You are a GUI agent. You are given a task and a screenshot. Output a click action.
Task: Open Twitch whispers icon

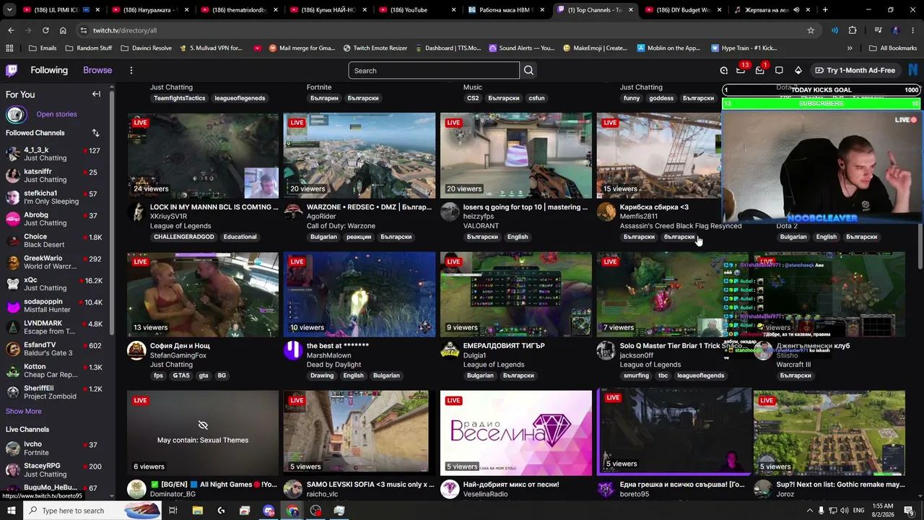pos(779,70)
